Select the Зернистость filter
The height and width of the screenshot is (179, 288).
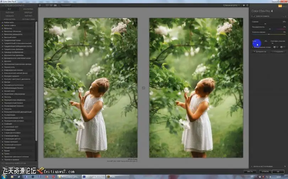tap(9, 67)
